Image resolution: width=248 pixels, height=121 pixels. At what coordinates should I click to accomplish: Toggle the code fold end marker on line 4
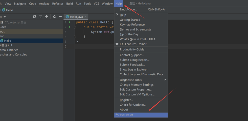pos(75,37)
